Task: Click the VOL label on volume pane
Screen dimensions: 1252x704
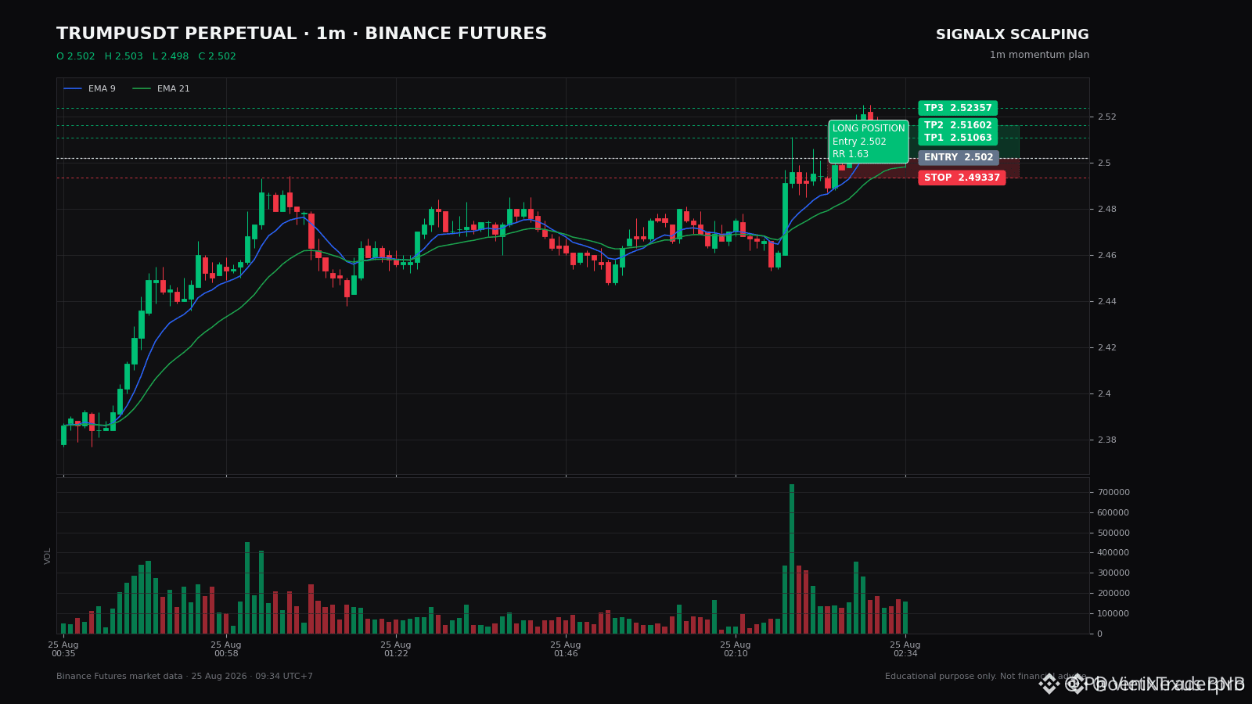Action: [x=48, y=555]
